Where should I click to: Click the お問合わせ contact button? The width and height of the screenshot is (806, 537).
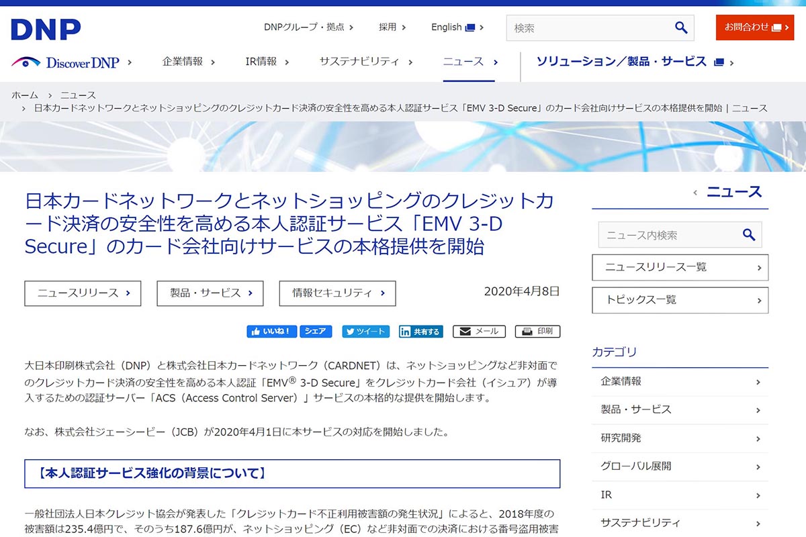754,28
